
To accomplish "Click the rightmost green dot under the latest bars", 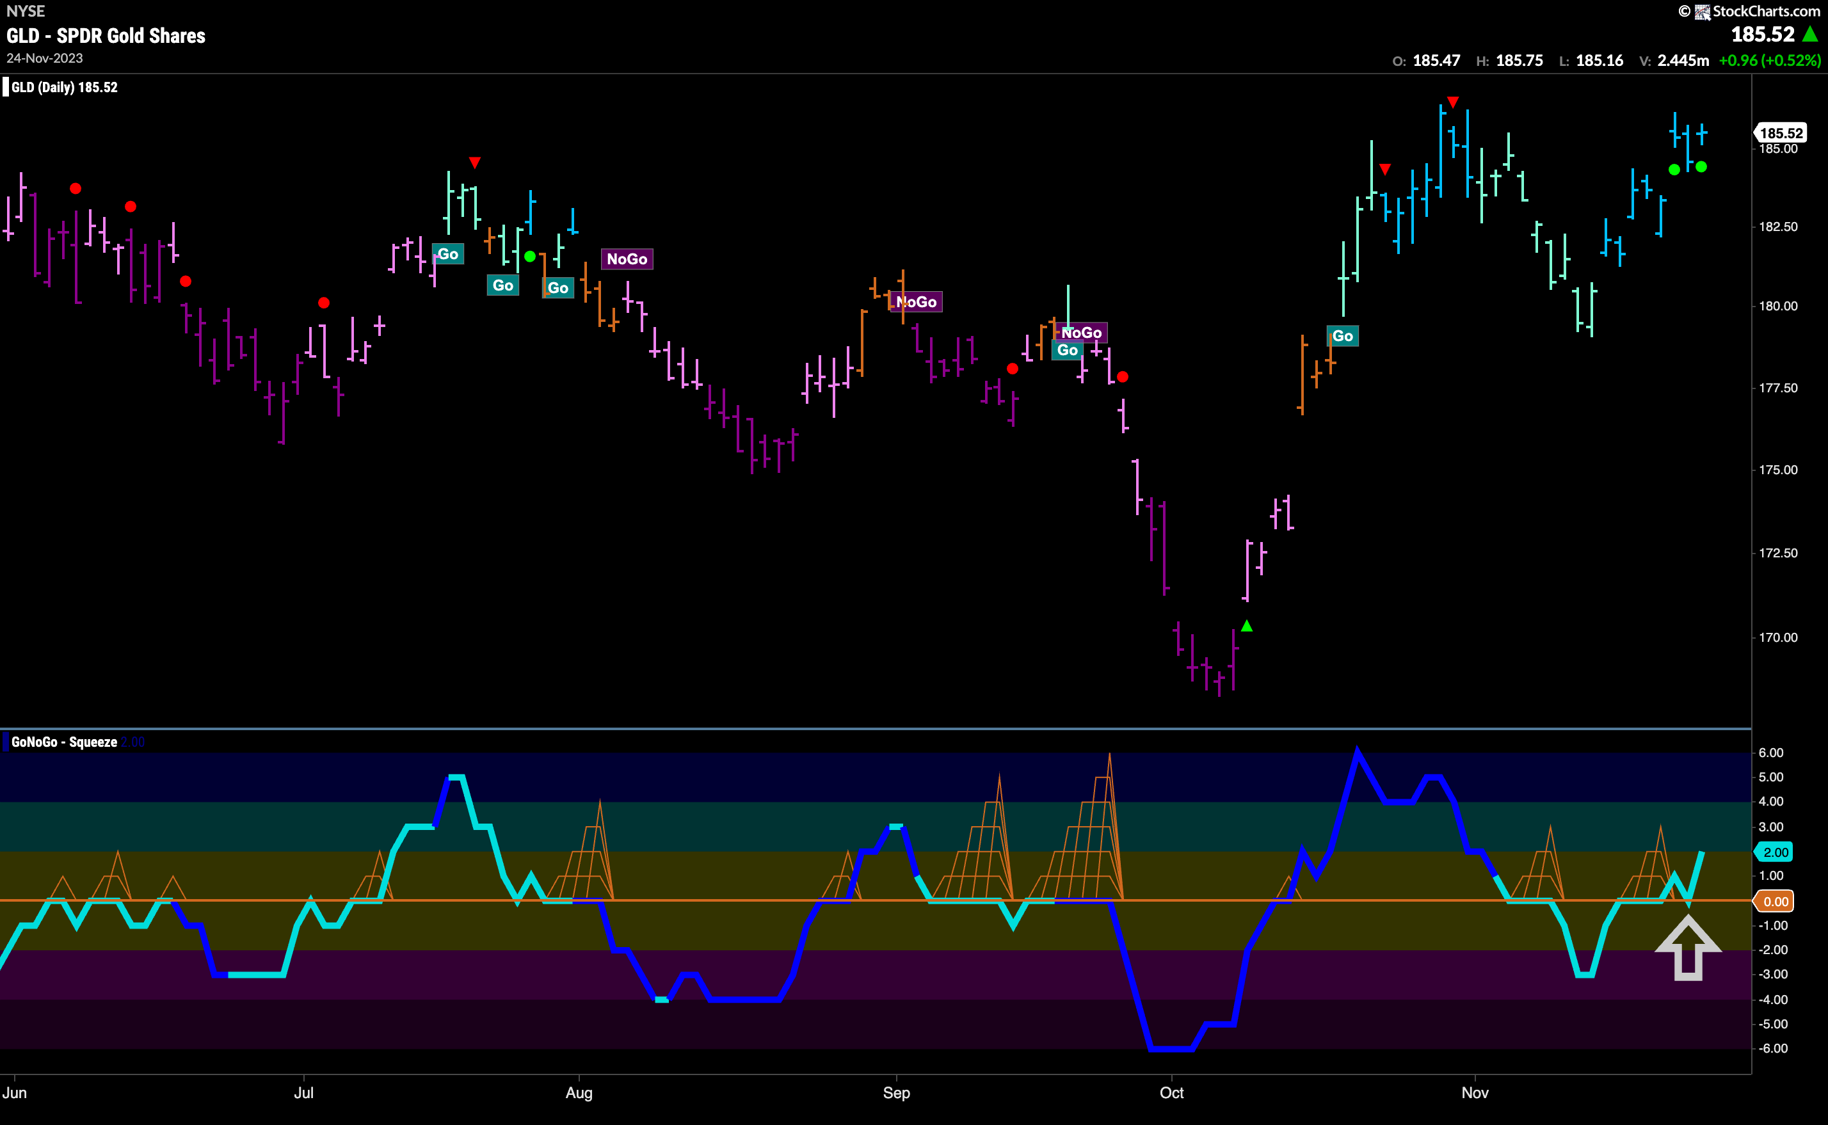I will pos(1701,166).
